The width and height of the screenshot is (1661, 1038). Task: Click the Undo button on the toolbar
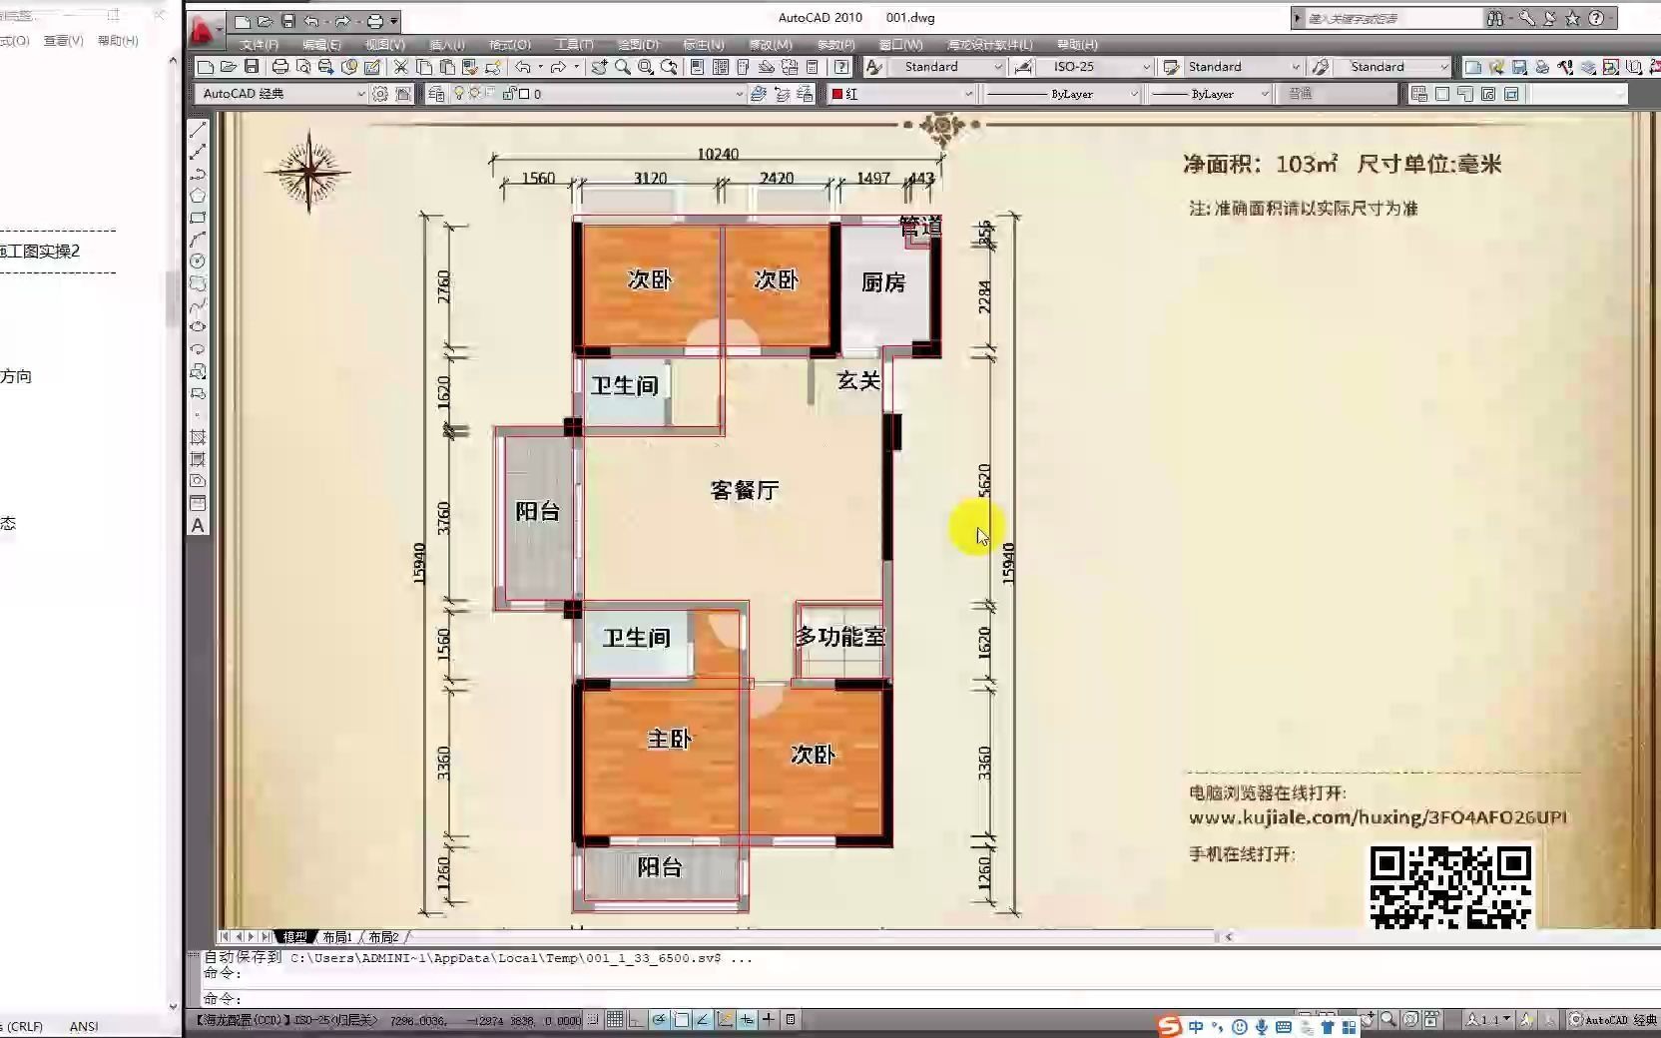coord(522,67)
